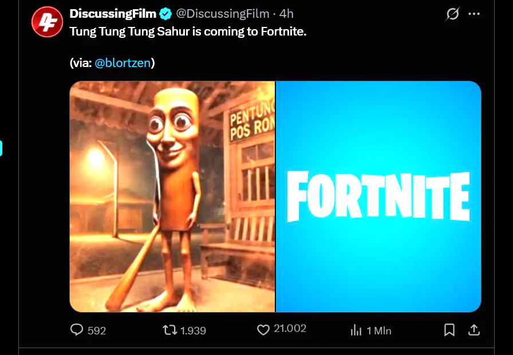The image size is (513, 355).
Task: Click the share upload icon
Action: (473, 330)
